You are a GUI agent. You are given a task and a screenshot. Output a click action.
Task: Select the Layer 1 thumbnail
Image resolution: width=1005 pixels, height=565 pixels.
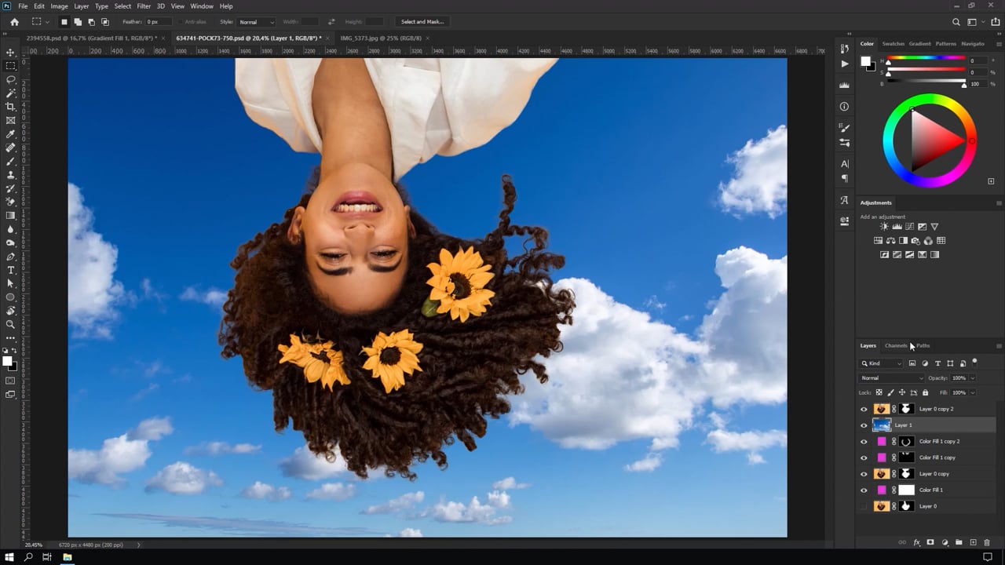tap(882, 425)
